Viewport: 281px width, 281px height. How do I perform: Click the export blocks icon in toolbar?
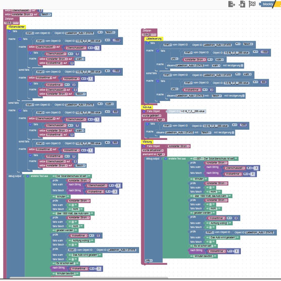click(x=231, y=4)
